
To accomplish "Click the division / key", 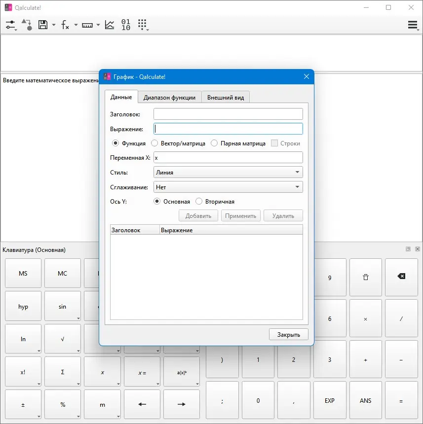I will [401, 319].
